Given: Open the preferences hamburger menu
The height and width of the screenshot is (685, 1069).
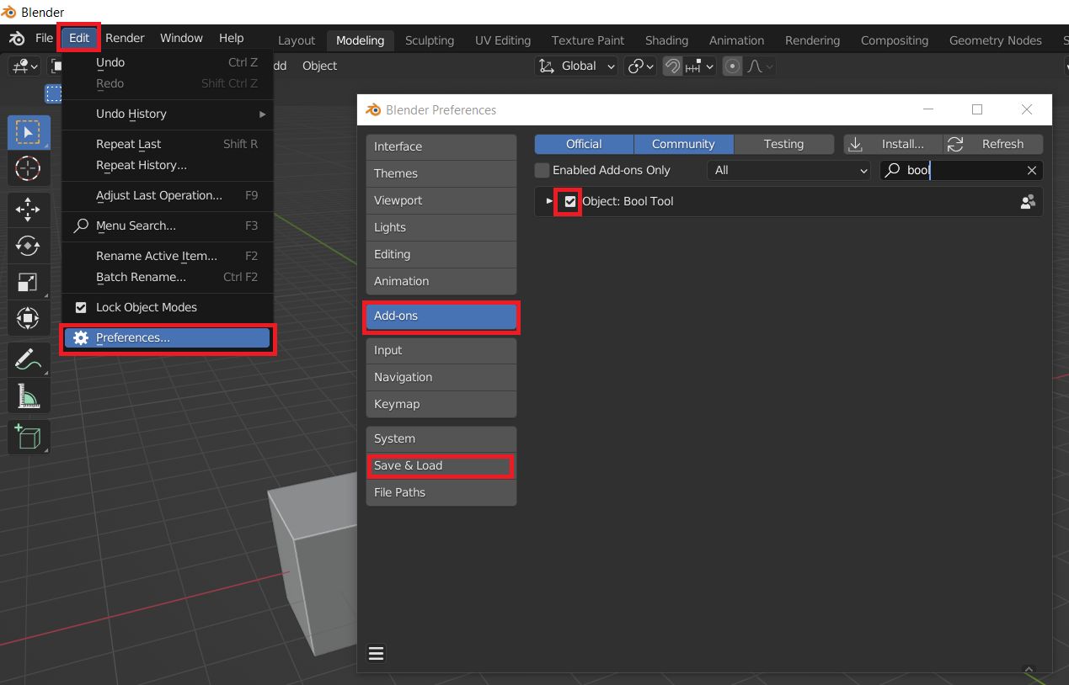Looking at the screenshot, I should point(376,653).
